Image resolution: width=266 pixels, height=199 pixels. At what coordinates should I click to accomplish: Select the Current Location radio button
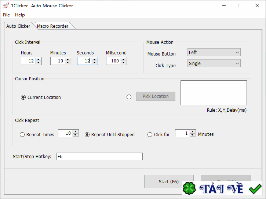(x=23, y=97)
